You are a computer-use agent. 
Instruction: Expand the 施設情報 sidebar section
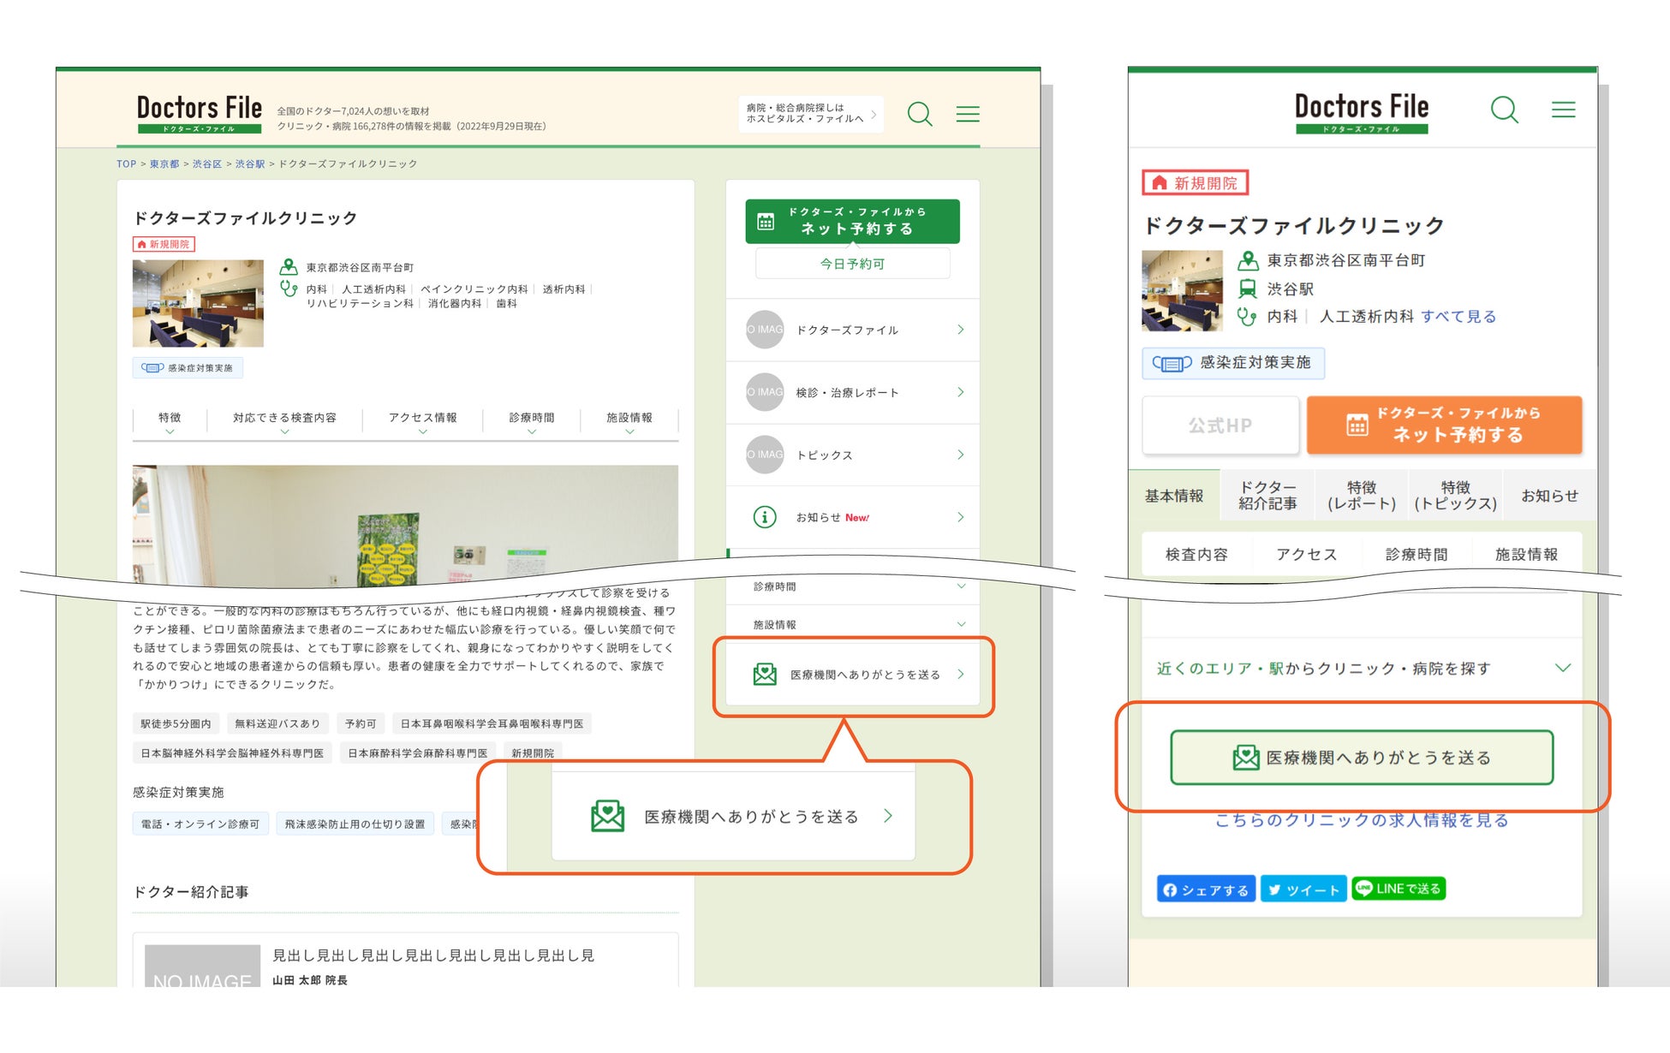point(852,624)
